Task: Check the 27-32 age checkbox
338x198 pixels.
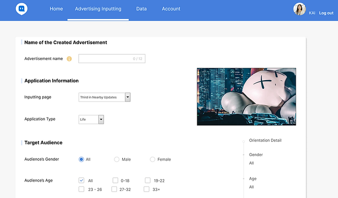Action: point(114,189)
